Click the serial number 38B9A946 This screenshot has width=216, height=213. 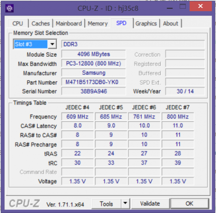pos(94,91)
